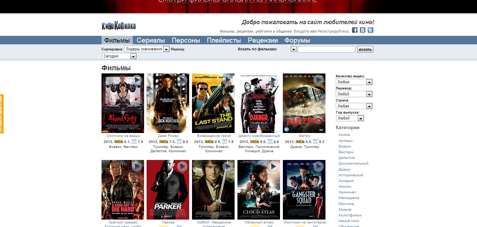
Task: Choose the Комедия category in sidebar
Action: (x=346, y=181)
